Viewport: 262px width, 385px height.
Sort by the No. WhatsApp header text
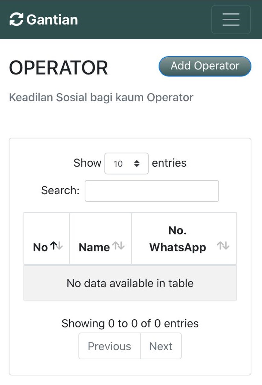coord(177,239)
